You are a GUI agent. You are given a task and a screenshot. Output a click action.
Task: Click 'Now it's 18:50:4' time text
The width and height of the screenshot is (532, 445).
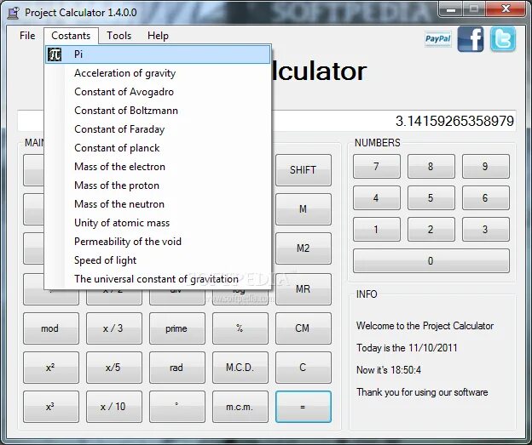389,370
